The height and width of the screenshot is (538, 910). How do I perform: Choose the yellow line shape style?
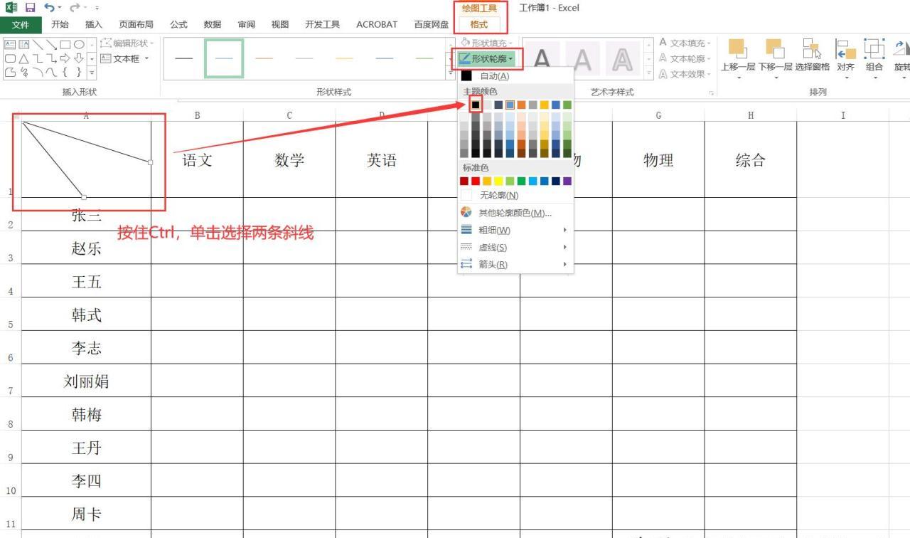344,58
